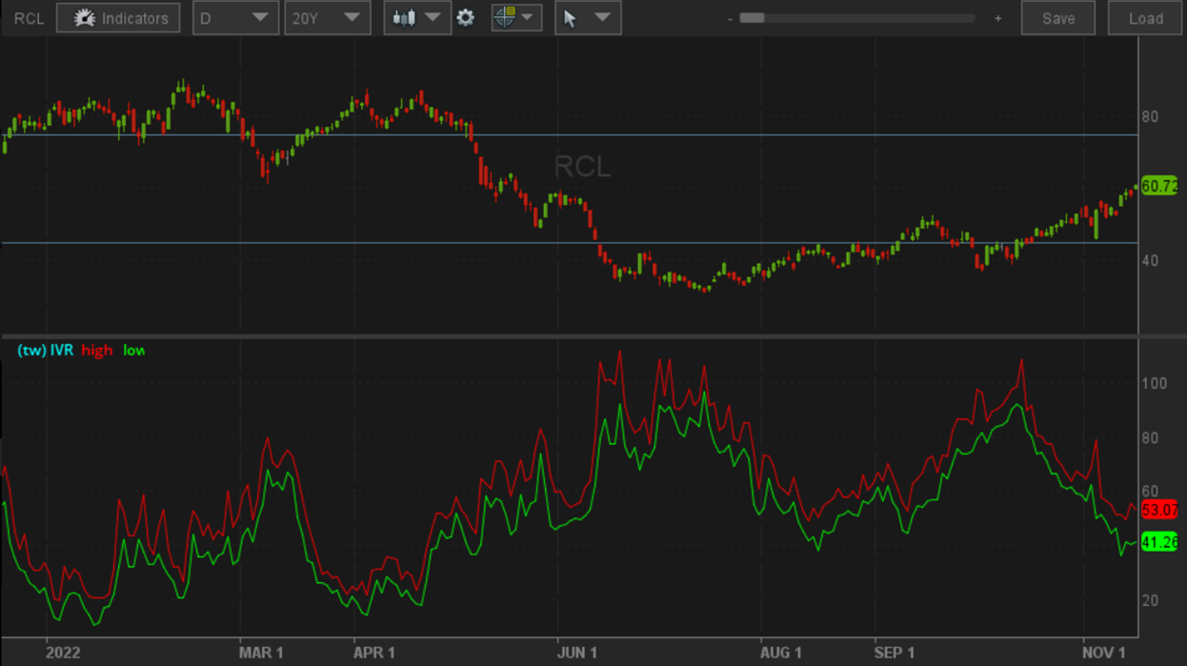Click the RCL symbol field

click(x=28, y=18)
